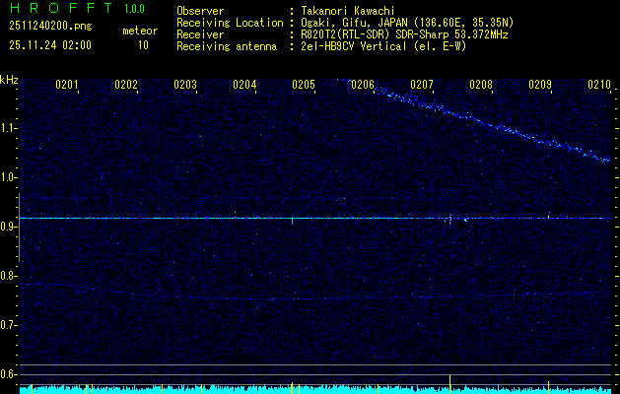The height and width of the screenshot is (394, 620).
Task: Click the gray vertical range bar at left edge
Action: (x=19, y=228)
